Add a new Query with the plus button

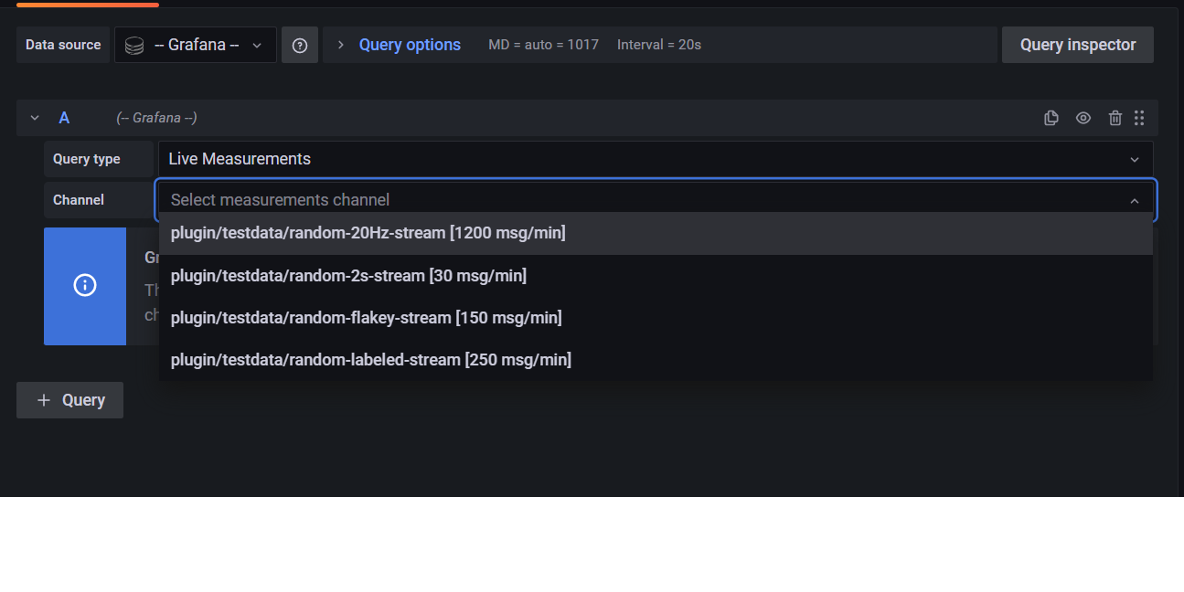[x=69, y=400]
